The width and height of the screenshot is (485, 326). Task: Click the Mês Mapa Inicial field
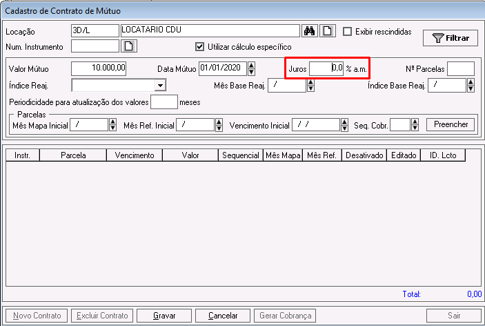tap(89, 125)
